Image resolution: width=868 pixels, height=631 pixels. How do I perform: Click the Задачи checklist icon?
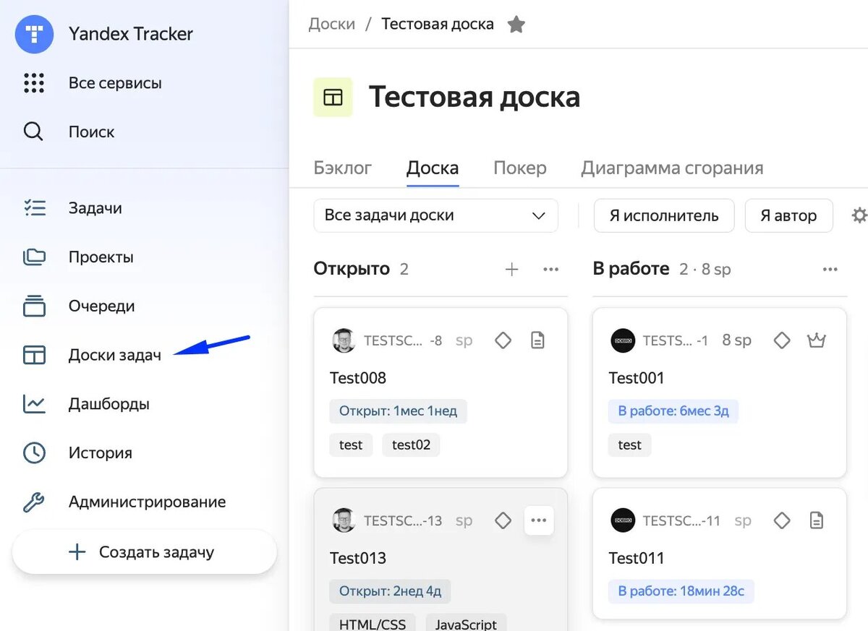(x=34, y=208)
